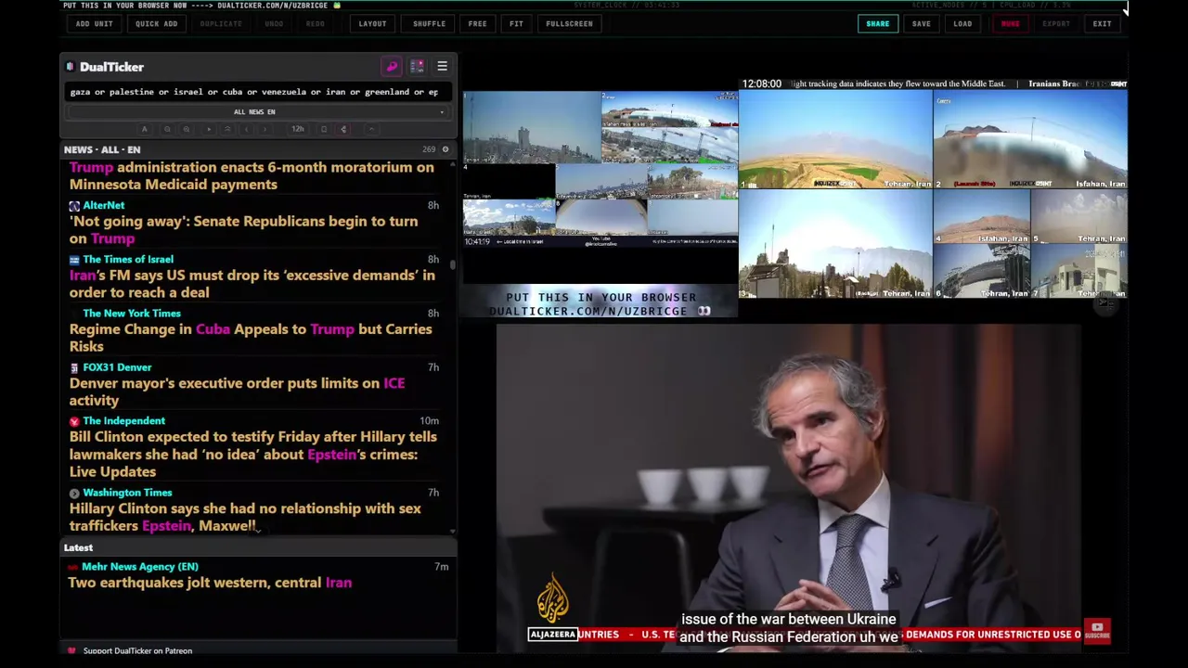Screen dimensions: 1188x668
Task: Click the LOAD button
Action: [x=962, y=23]
